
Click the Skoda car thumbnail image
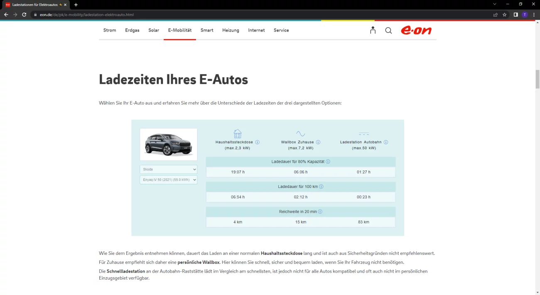168,144
